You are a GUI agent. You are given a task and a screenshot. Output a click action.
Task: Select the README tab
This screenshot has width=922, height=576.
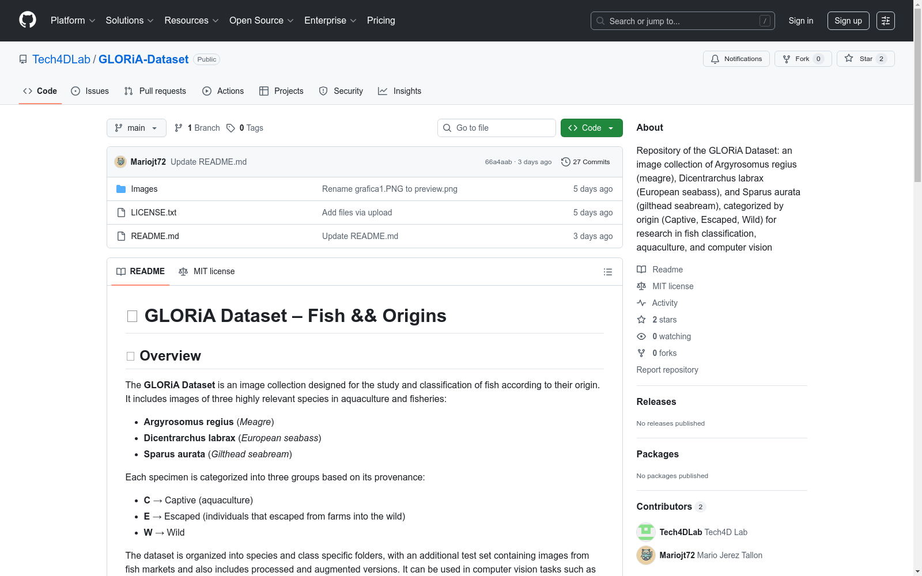pyautogui.click(x=141, y=271)
